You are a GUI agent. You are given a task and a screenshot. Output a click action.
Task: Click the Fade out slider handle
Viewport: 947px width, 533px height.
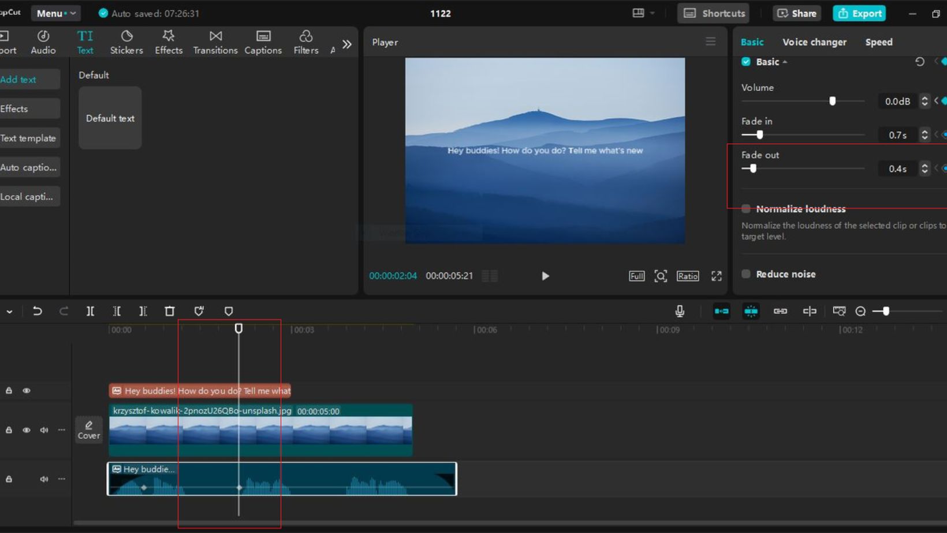pyautogui.click(x=752, y=168)
